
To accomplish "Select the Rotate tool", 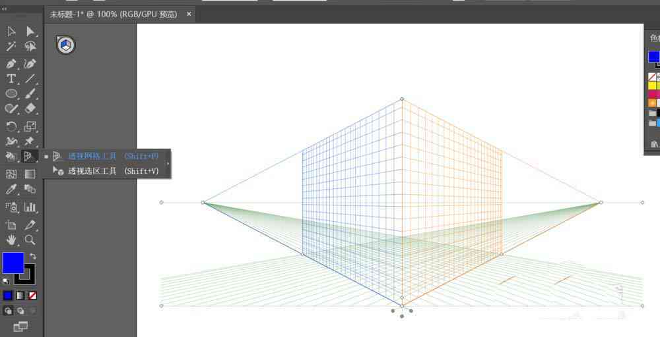I will [11, 126].
